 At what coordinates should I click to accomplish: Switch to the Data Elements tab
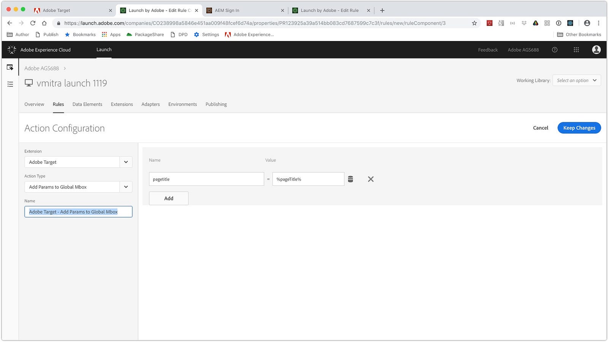[x=87, y=104]
